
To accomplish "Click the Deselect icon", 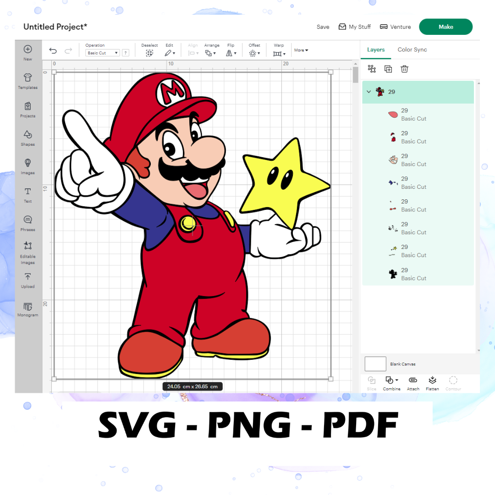I will tap(149, 53).
